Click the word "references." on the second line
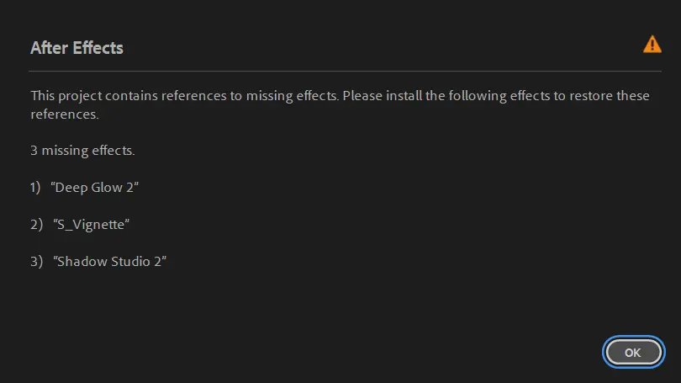The image size is (681, 383). click(65, 114)
